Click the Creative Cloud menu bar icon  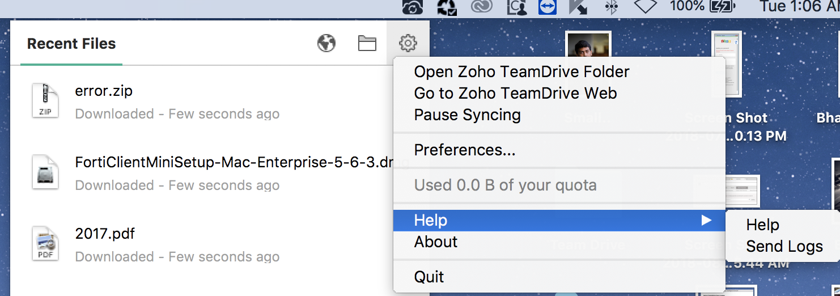[x=482, y=7]
